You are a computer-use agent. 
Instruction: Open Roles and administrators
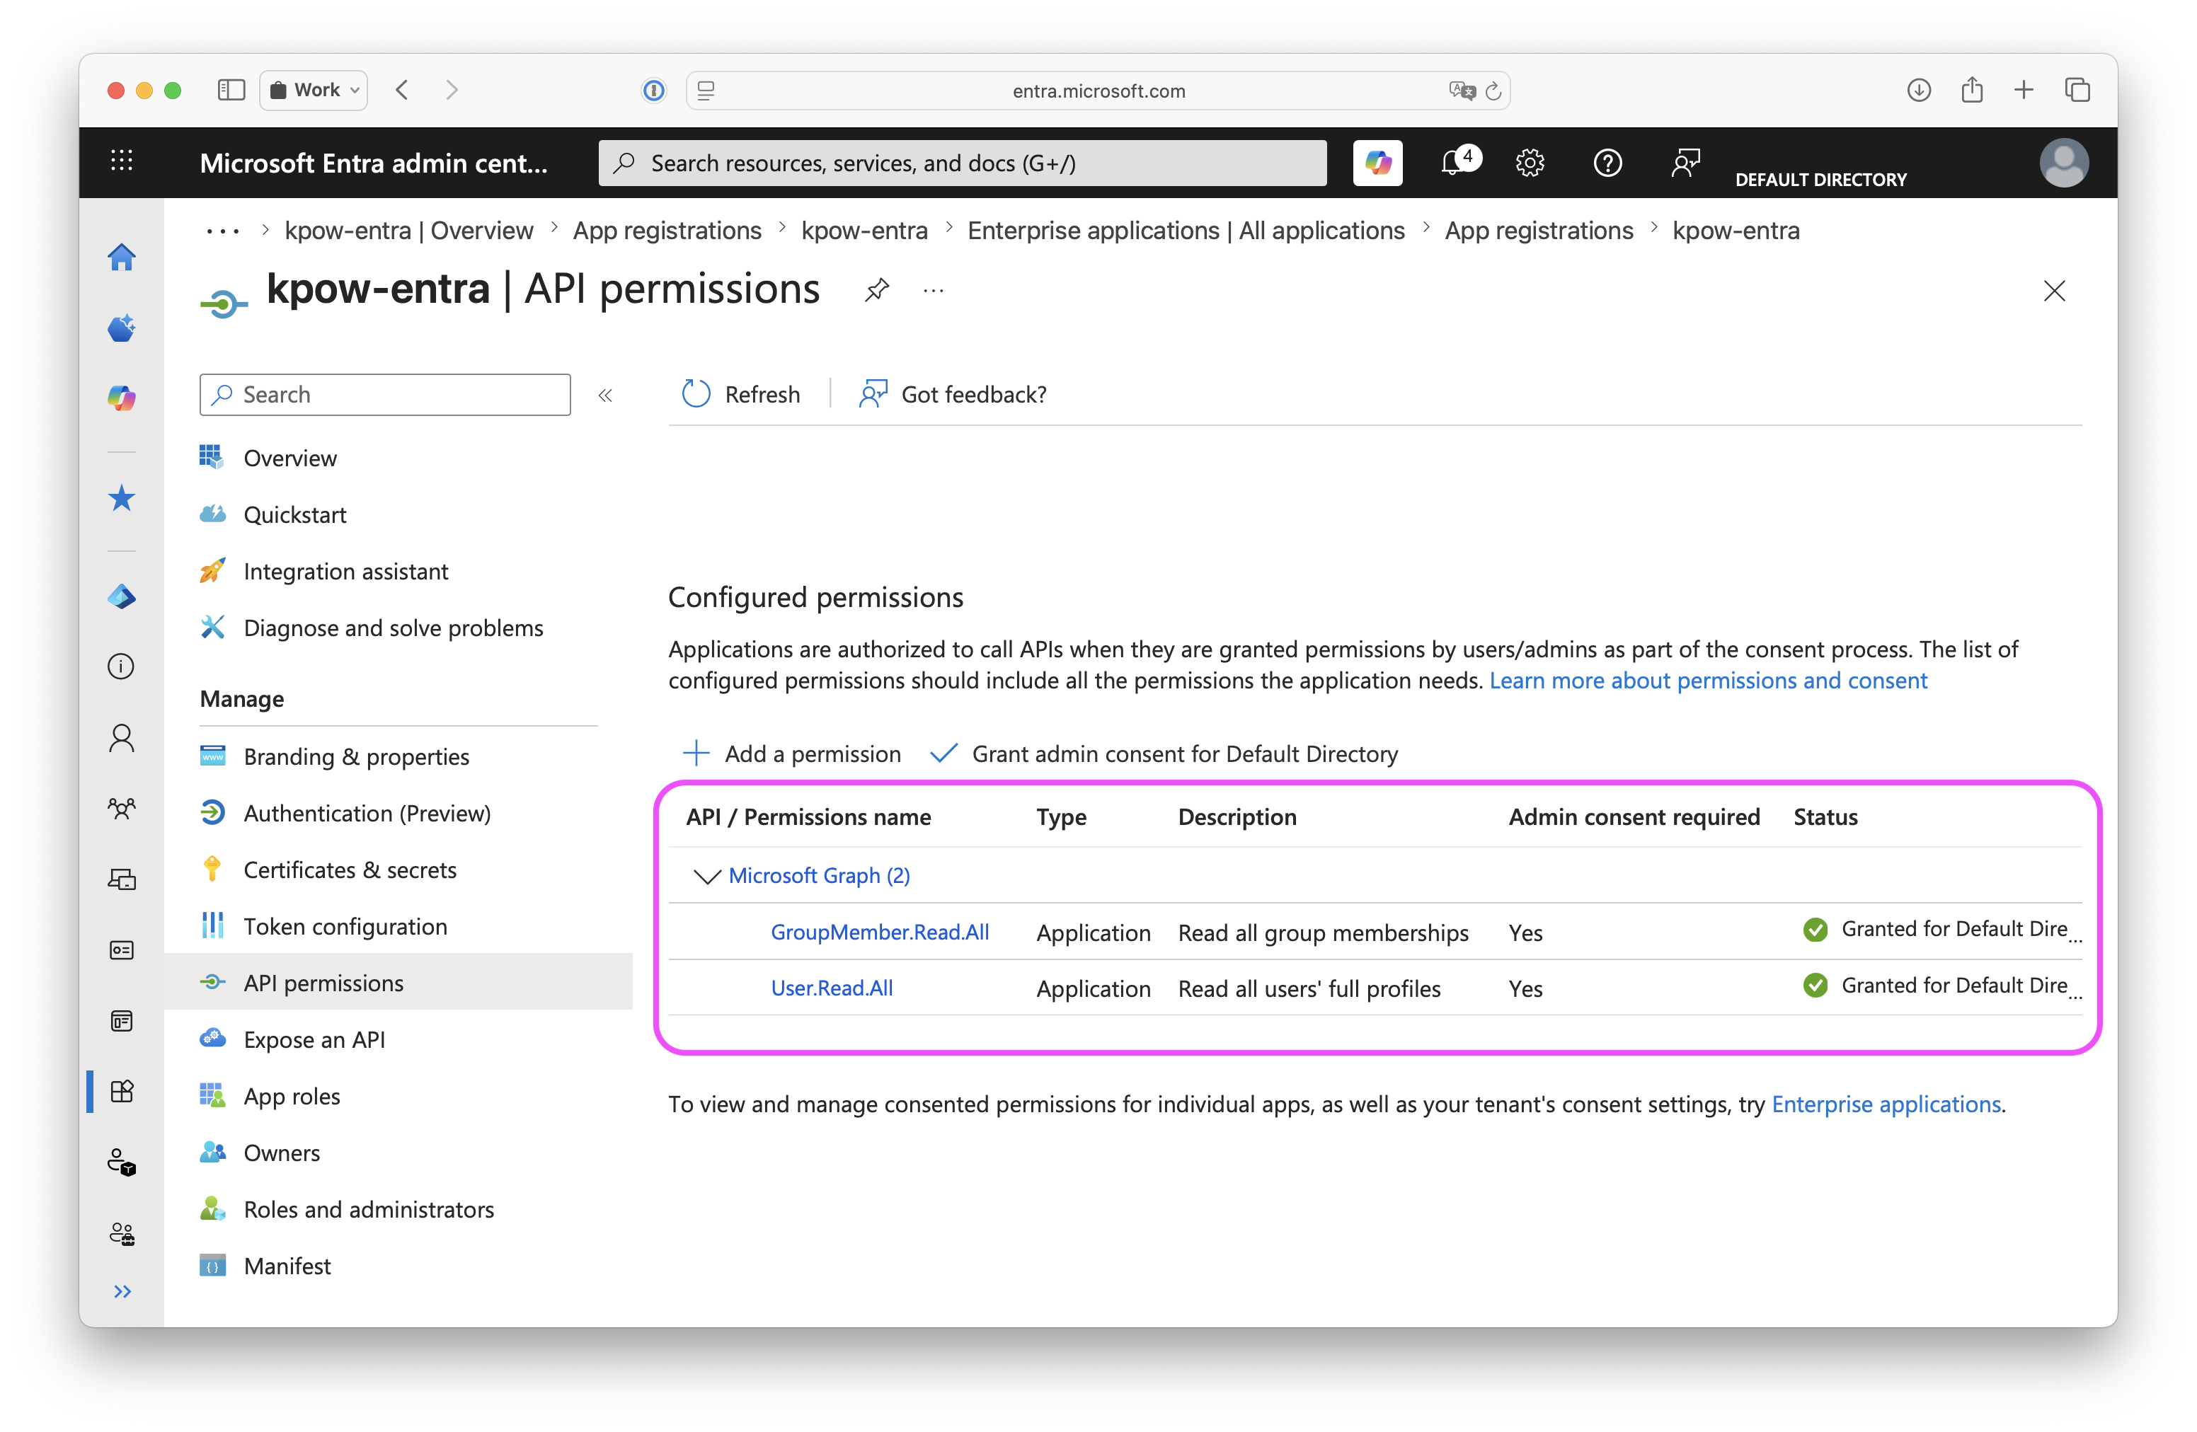[x=368, y=1208]
